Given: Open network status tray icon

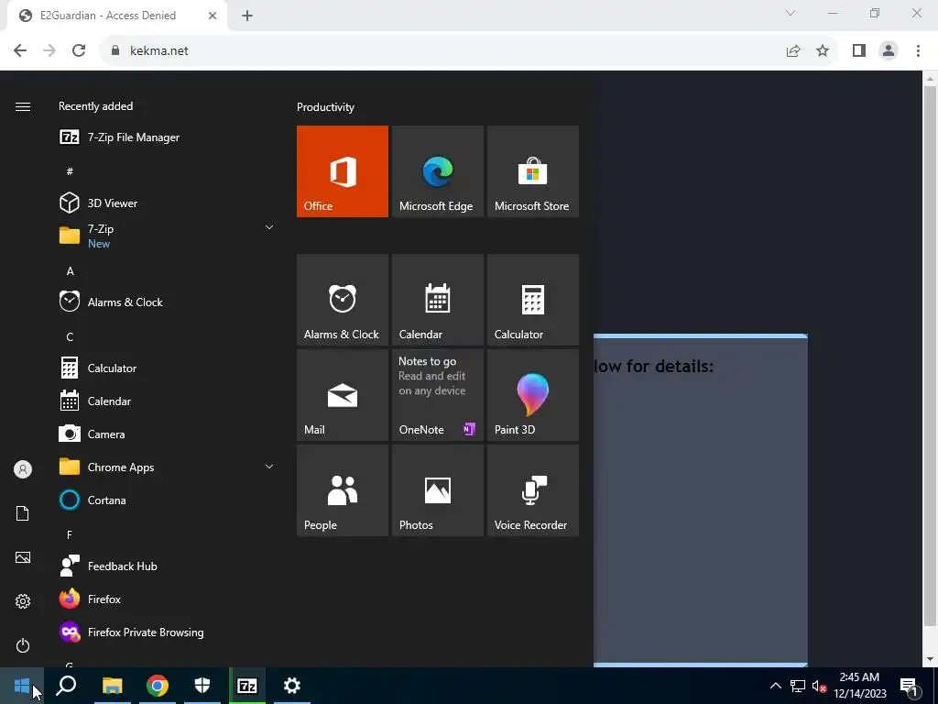Looking at the screenshot, I should tap(798, 686).
